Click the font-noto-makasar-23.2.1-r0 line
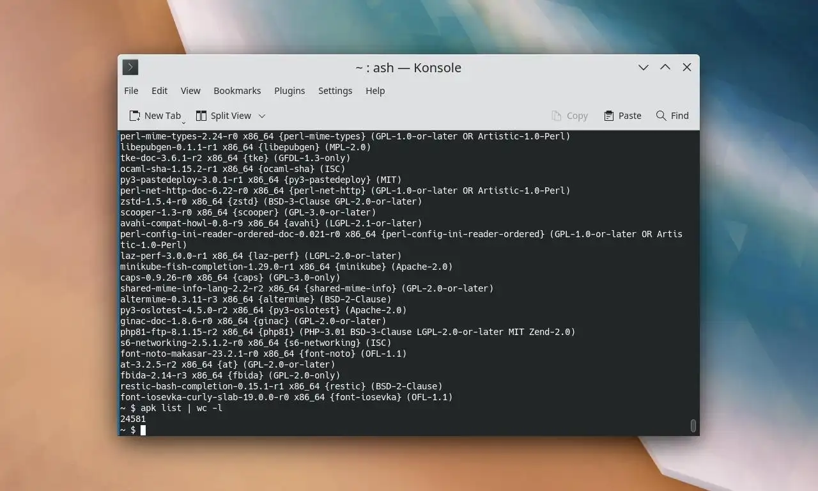The width and height of the screenshot is (818, 491). tap(263, 354)
